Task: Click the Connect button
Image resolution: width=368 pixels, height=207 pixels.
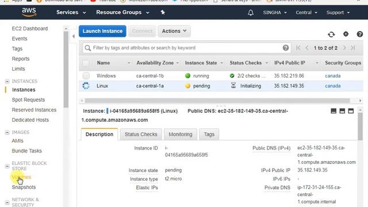Action: pyautogui.click(x=142, y=31)
